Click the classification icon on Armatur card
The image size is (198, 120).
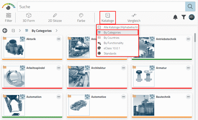(x=152, y=68)
